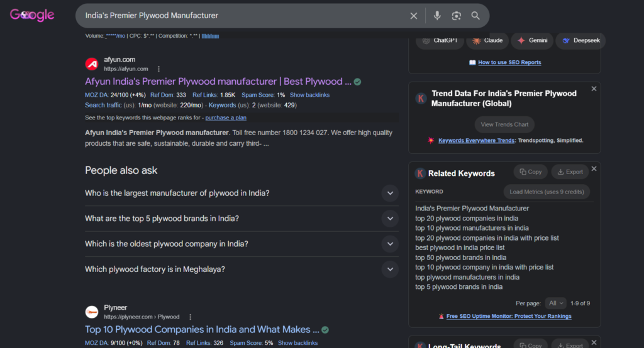Click MOZ DA label on Plyneer result
Screen dimensions: 644x348
pyautogui.click(x=97, y=343)
